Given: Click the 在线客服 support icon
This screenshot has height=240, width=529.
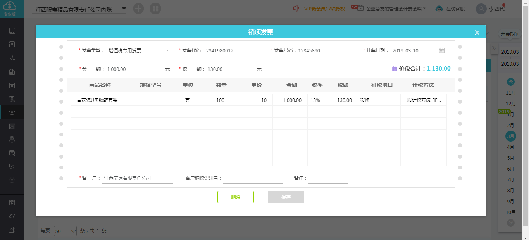Looking at the screenshot, I should pyautogui.click(x=439, y=9).
